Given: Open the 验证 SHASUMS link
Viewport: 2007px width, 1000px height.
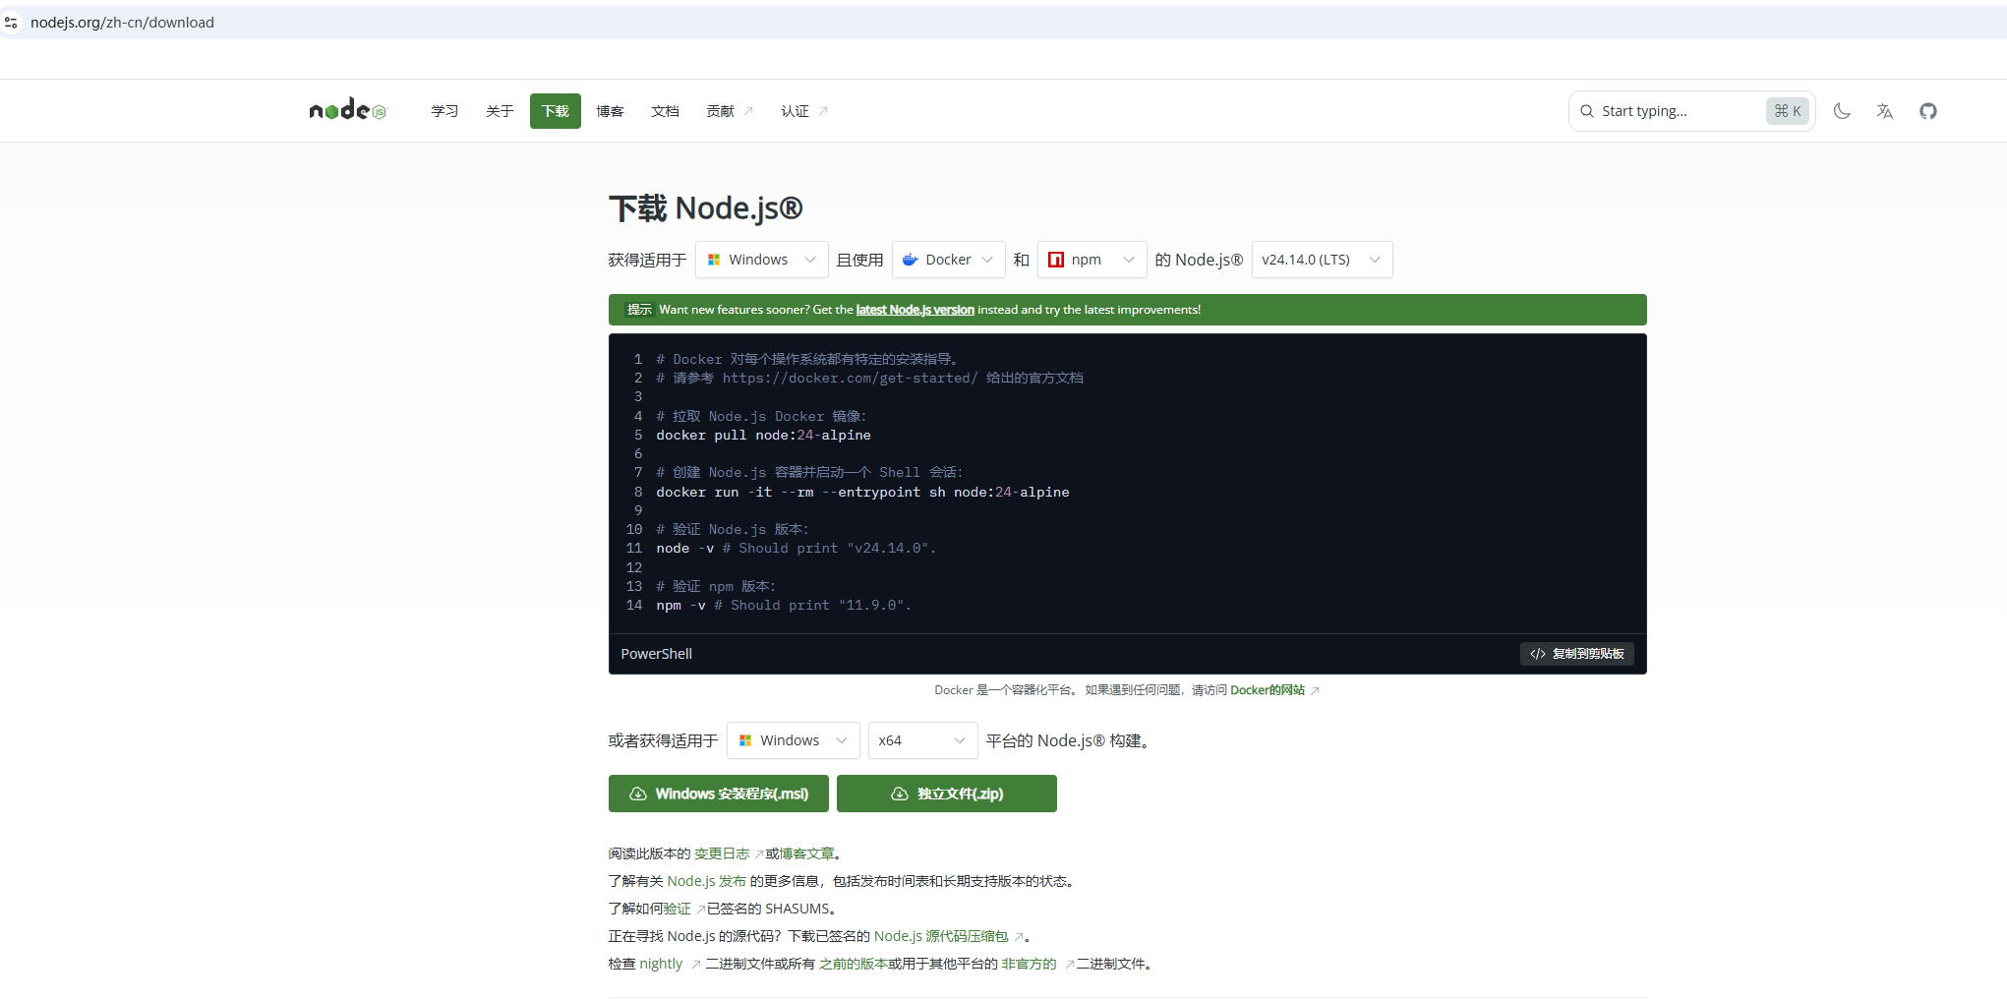Looking at the screenshot, I should (678, 909).
